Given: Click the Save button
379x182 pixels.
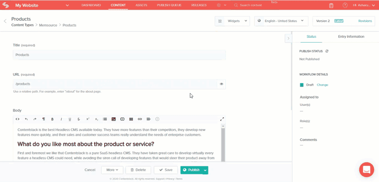Looking at the screenshot, I should (166, 170).
